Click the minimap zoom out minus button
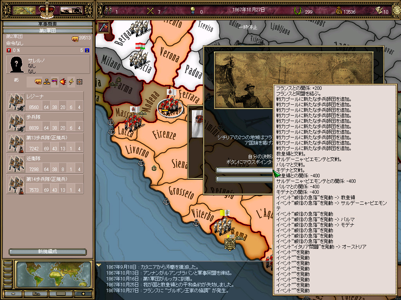Image resolution: width=401 pixels, height=300 pixels. tap(13, 294)
